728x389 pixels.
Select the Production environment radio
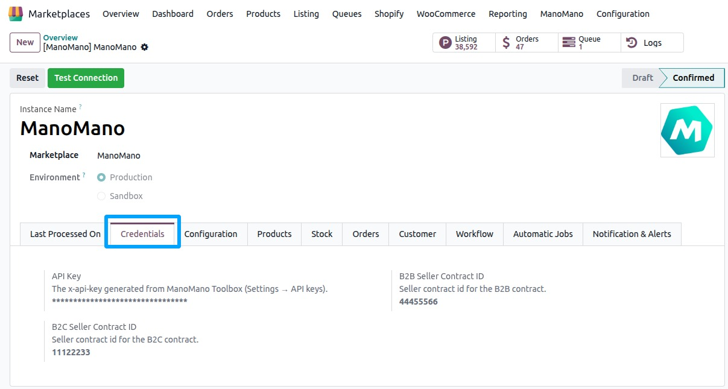tap(101, 177)
